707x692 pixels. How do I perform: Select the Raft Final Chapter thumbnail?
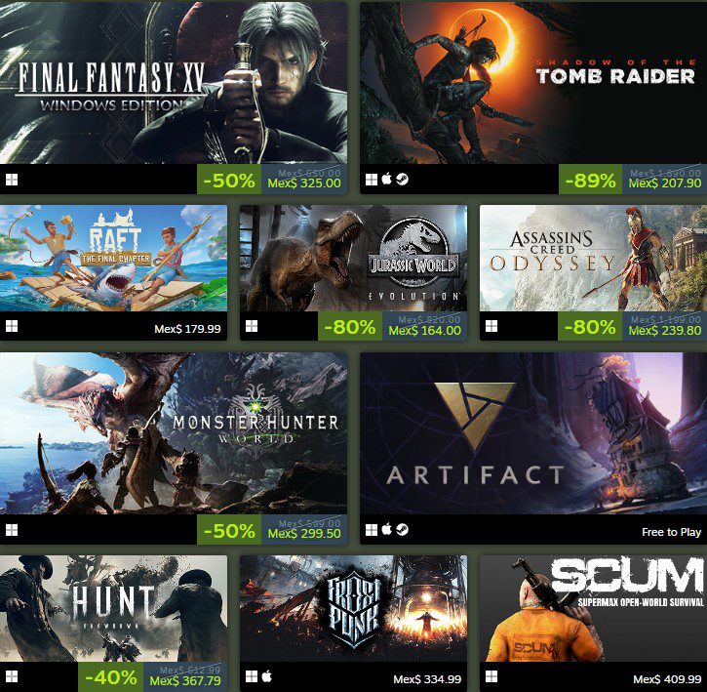point(114,259)
